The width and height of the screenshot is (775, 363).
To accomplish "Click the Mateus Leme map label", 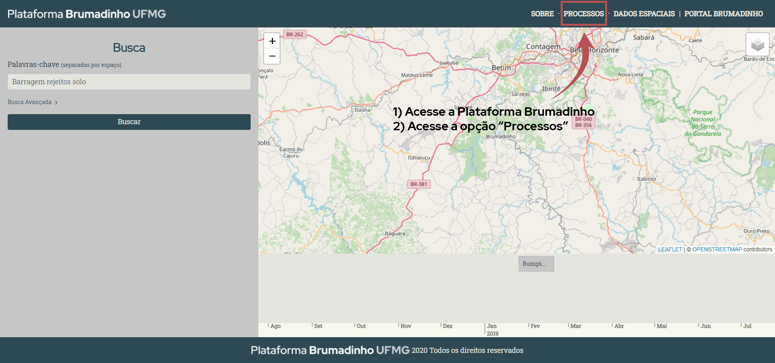I will [x=417, y=75].
